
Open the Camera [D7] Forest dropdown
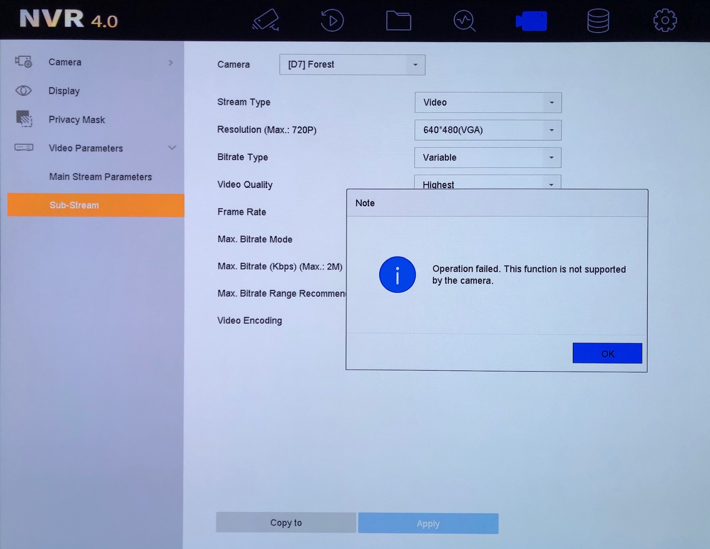(x=352, y=65)
